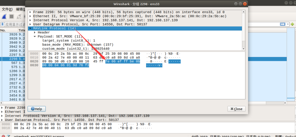Screen dimensions: 296x137
Task: Select packet row 1299
Action: click(13, 75)
